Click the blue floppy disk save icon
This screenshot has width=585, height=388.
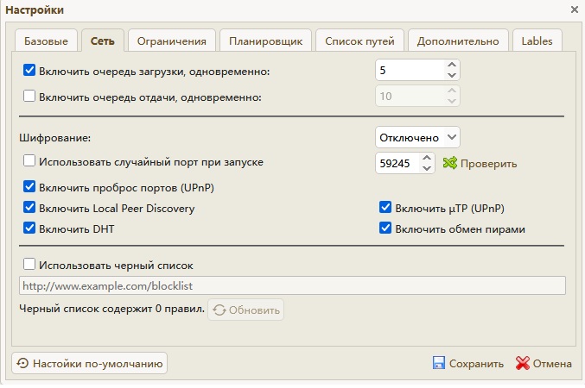[x=439, y=363]
